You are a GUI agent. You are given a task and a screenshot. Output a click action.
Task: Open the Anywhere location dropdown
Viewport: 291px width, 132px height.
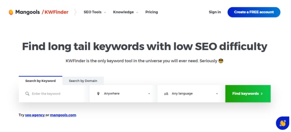123,94
